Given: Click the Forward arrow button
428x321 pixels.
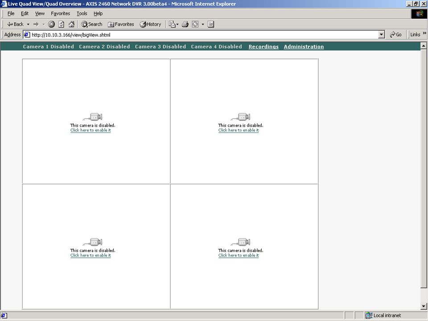Looking at the screenshot, I should point(36,24).
